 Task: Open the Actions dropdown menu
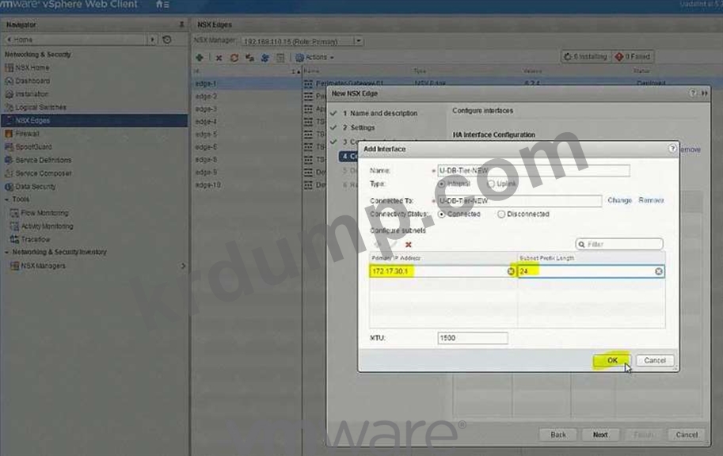314,58
